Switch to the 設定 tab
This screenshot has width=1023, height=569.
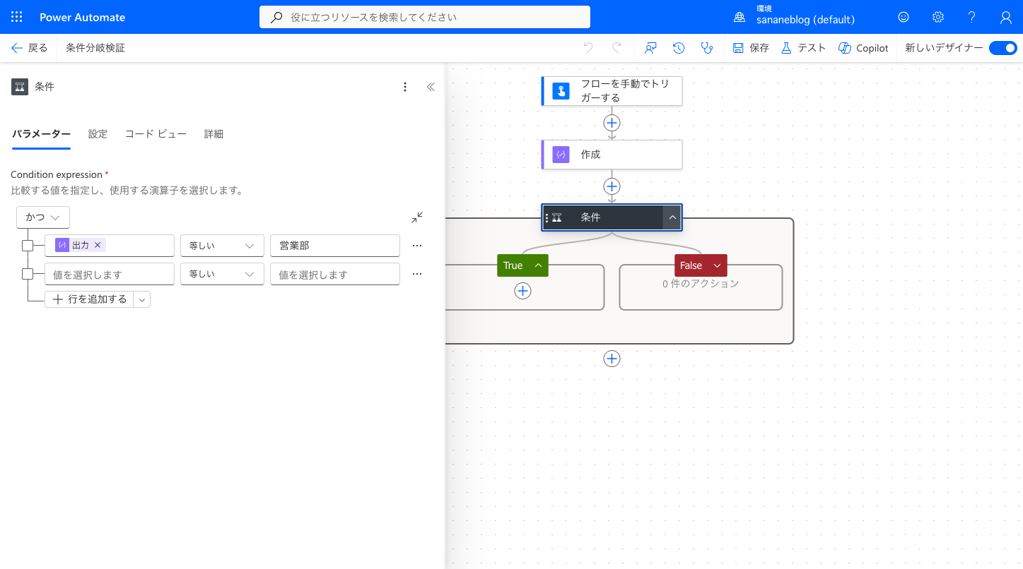pyautogui.click(x=98, y=134)
